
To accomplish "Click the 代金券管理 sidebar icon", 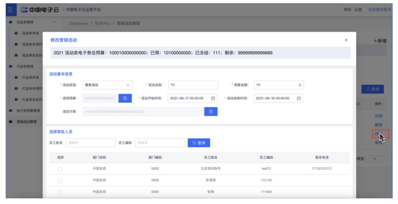I will point(11,66).
